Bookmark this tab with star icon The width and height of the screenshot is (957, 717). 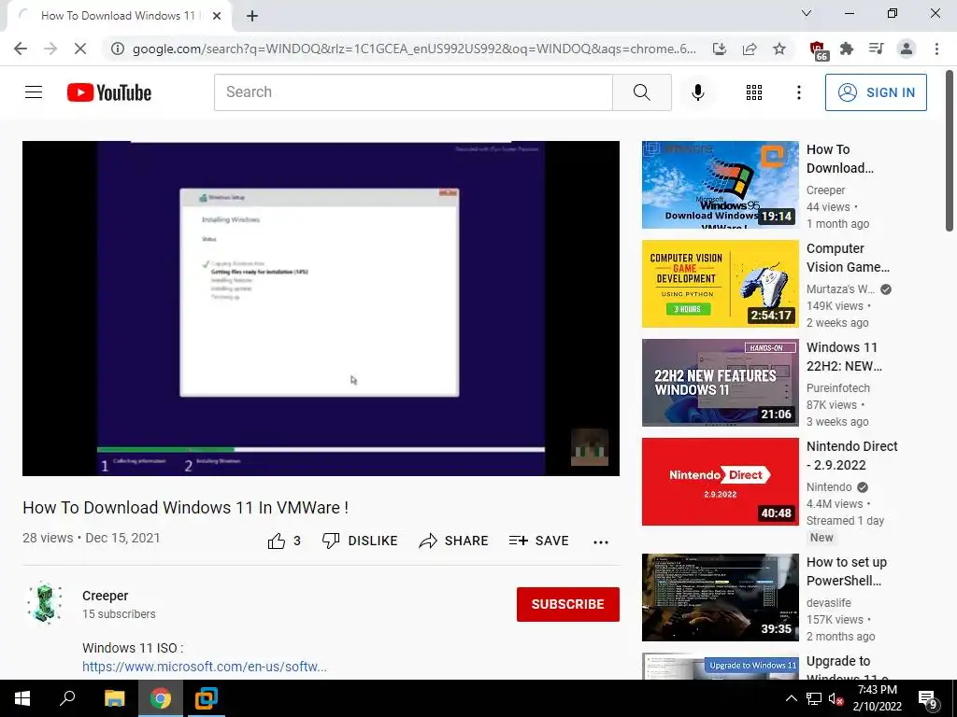pos(779,49)
